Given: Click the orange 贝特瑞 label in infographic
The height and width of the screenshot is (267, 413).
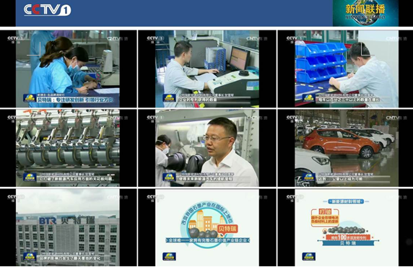Looking at the screenshot, I should click(227, 228).
